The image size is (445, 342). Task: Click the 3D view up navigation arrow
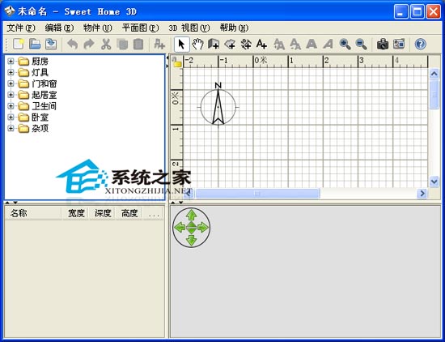click(192, 216)
